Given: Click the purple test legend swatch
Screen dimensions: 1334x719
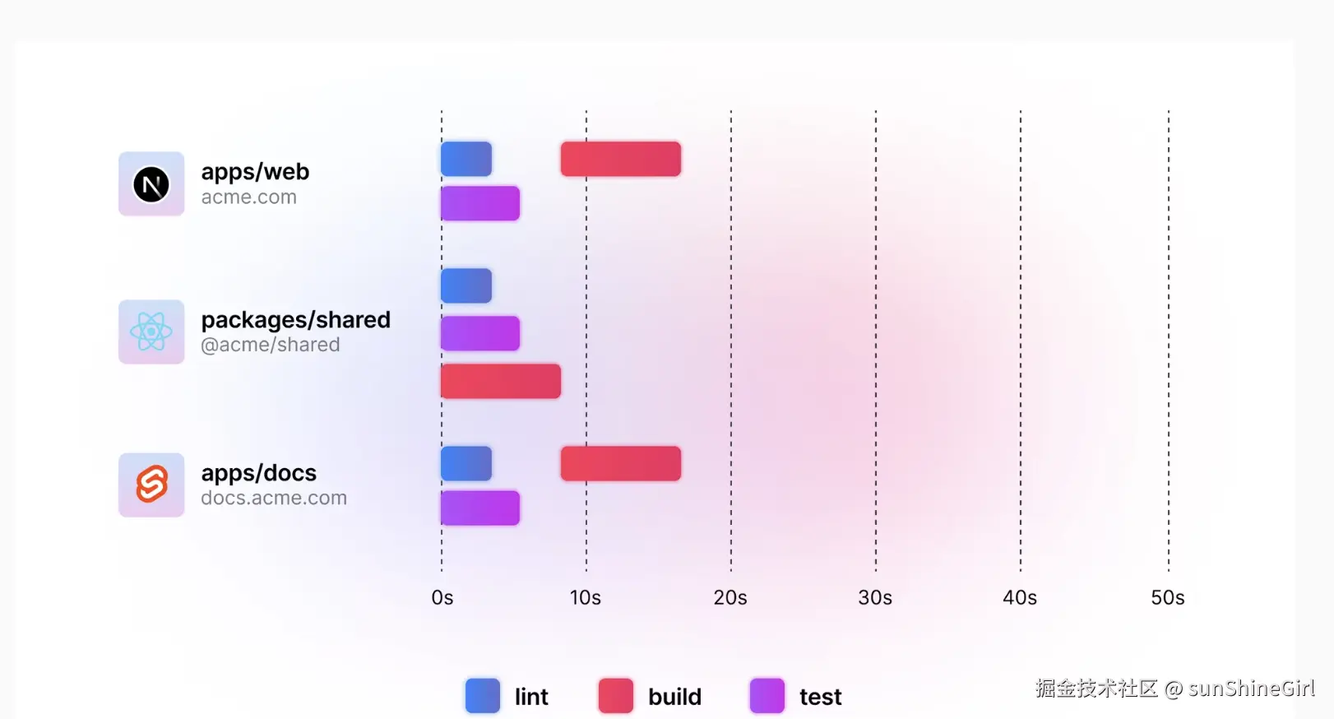Looking at the screenshot, I should pyautogui.click(x=767, y=696).
